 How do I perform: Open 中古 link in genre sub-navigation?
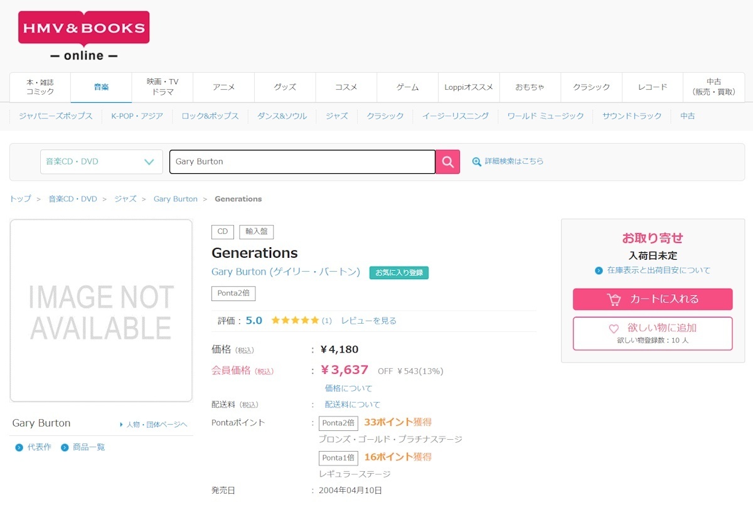(x=688, y=116)
